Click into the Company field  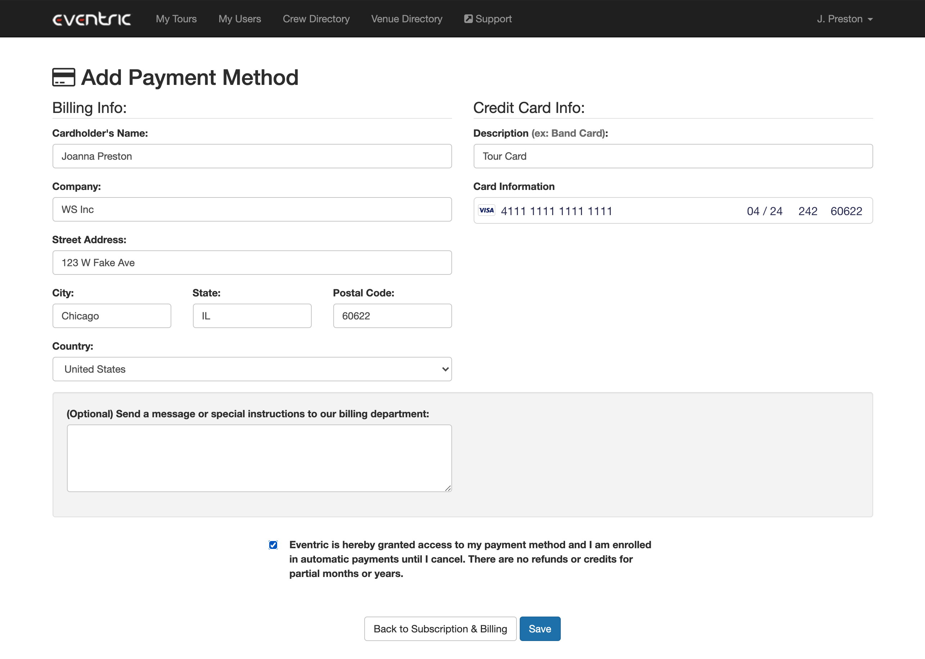pyautogui.click(x=252, y=209)
